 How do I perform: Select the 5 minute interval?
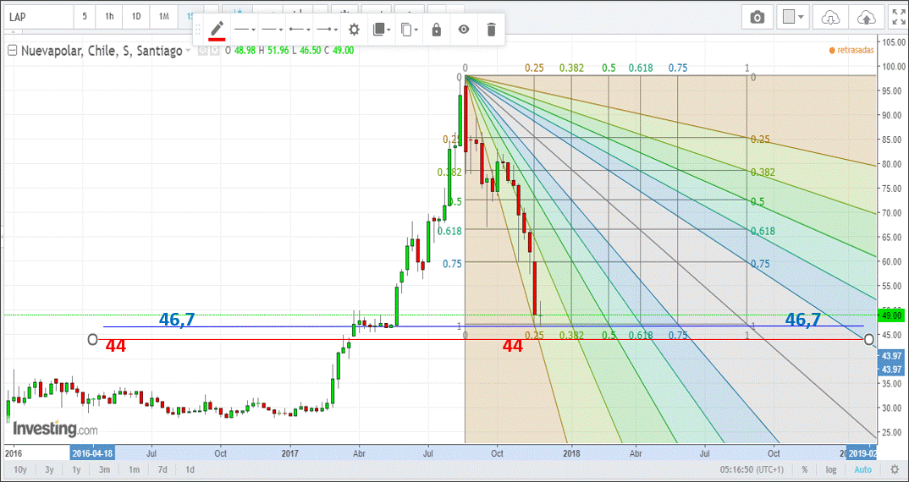85,17
